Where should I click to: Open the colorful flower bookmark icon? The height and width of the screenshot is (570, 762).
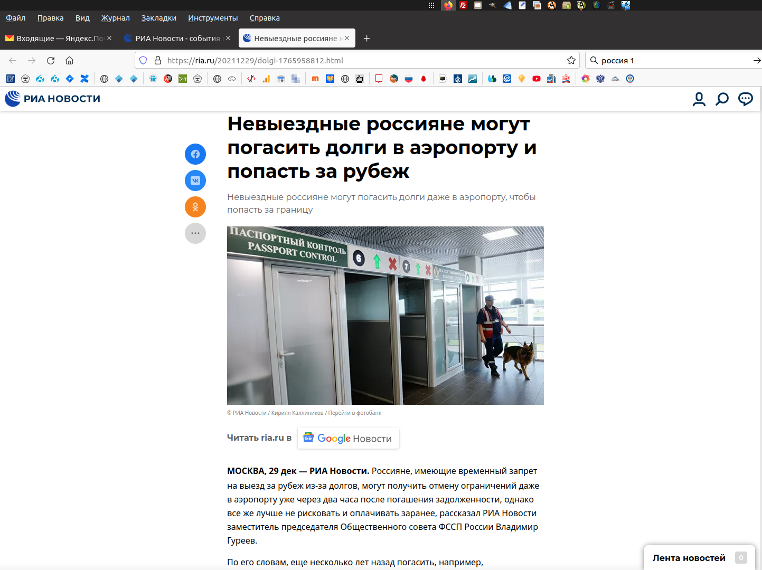586,79
